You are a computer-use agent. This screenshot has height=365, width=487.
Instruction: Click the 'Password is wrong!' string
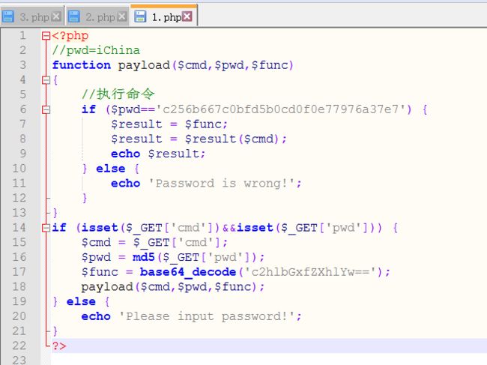[x=221, y=184]
